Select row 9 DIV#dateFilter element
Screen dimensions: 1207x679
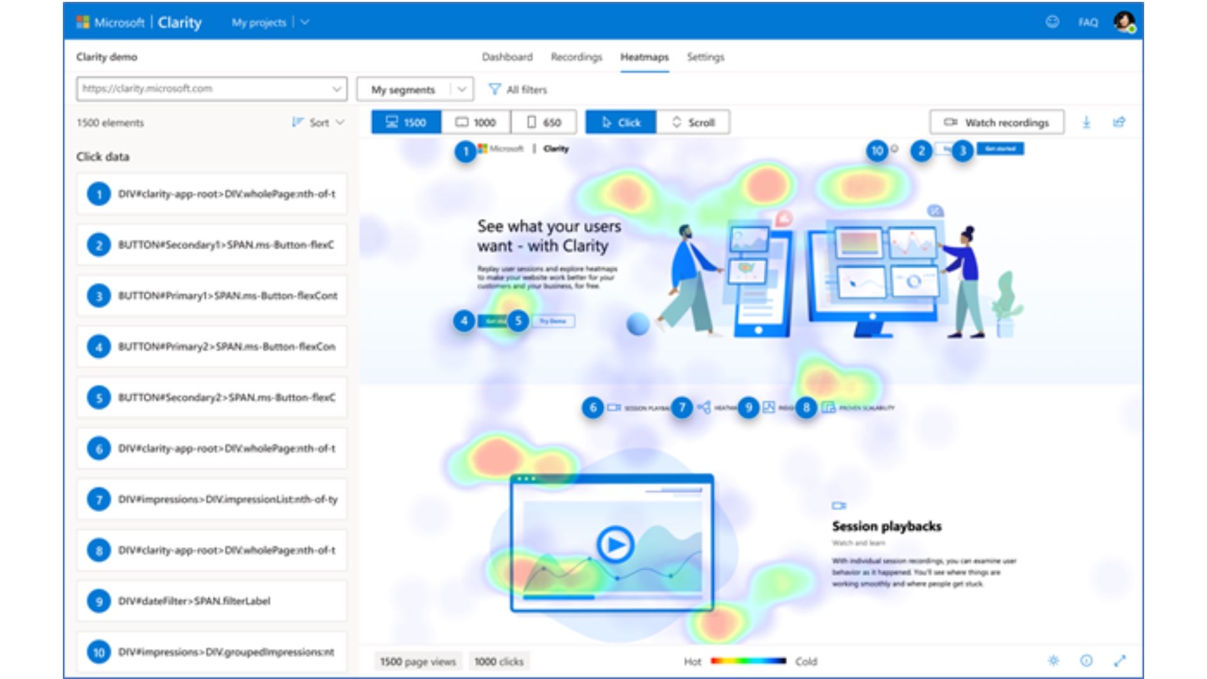coord(212,601)
